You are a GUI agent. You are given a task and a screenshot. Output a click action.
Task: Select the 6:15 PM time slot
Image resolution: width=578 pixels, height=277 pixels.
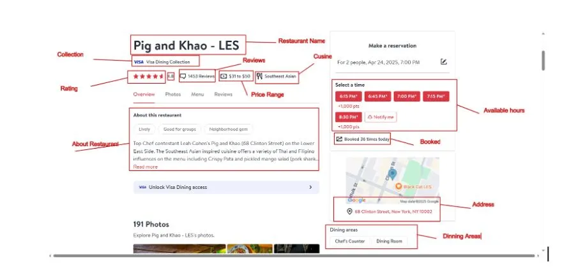348,96
